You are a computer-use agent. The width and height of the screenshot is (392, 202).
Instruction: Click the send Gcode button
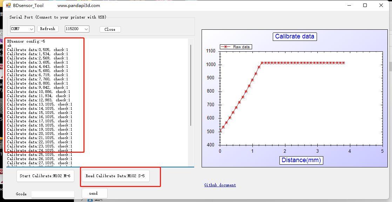(x=95, y=193)
